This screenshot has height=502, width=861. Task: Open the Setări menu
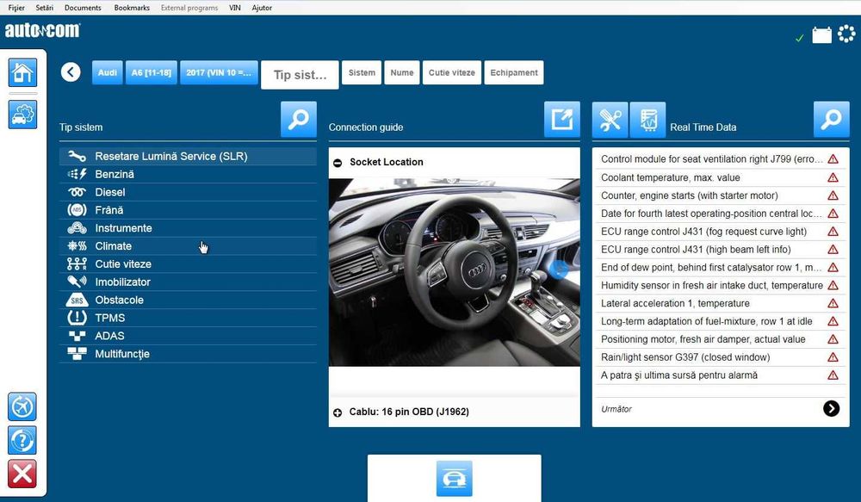(x=45, y=8)
